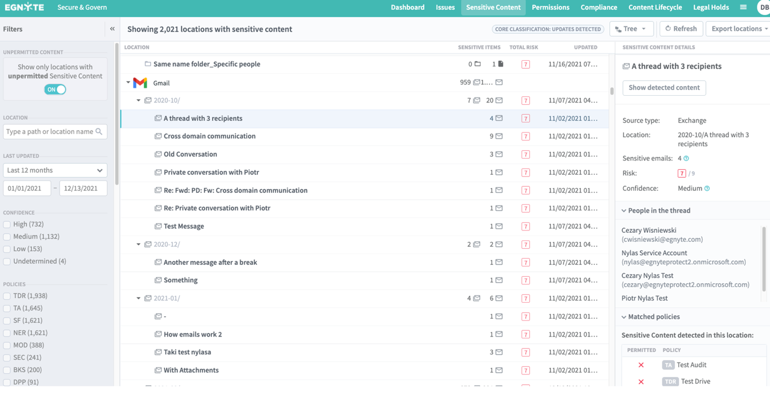Image resolution: width=770 pixels, height=399 pixels.
Task: Click Show detected content button
Action: click(x=664, y=88)
